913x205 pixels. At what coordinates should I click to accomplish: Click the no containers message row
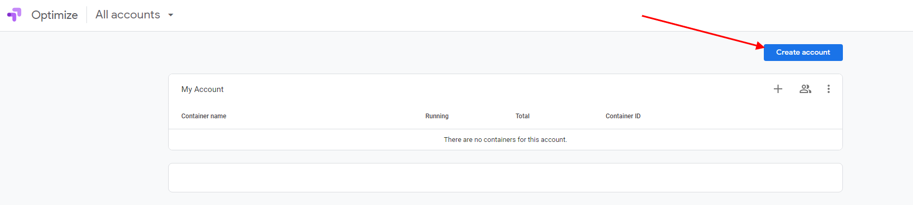pos(505,140)
